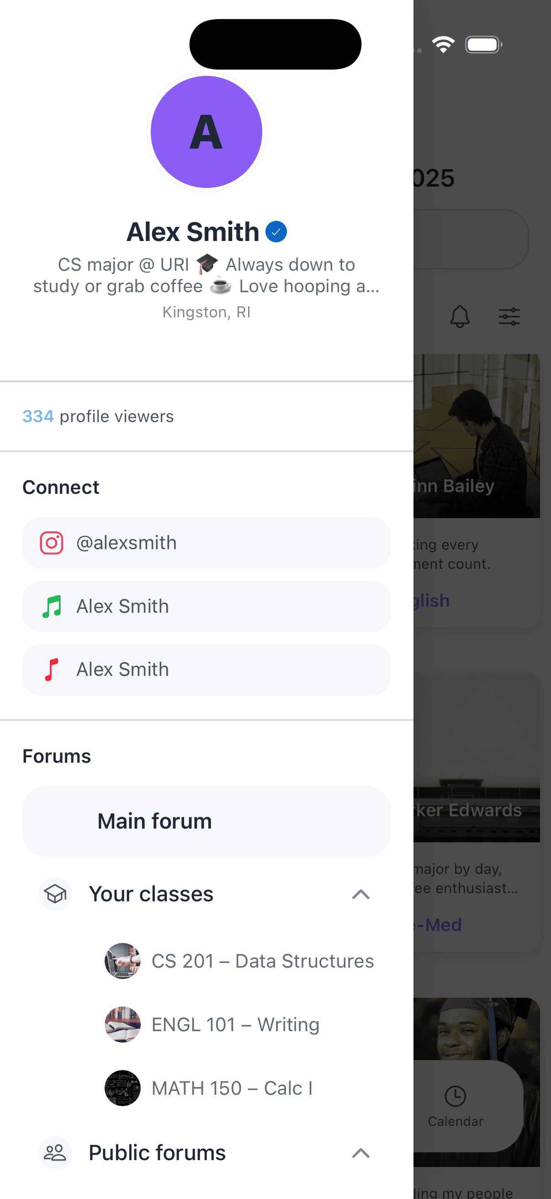
Task: Open the filter settings icon
Action: pyautogui.click(x=509, y=316)
